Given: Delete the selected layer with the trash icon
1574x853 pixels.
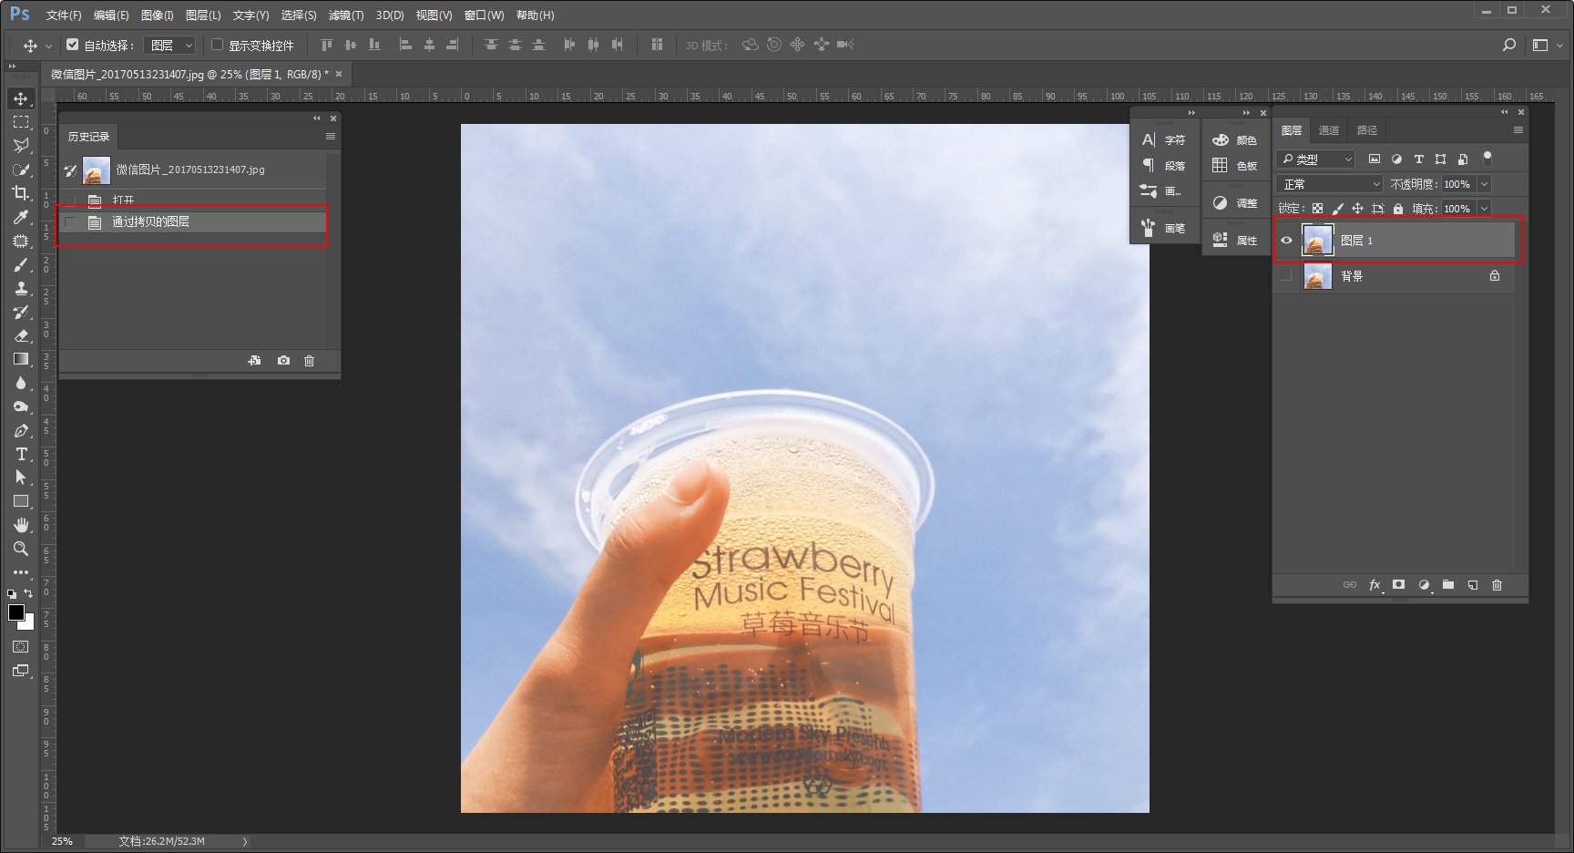Looking at the screenshot, I should [x=1497, y=585].
